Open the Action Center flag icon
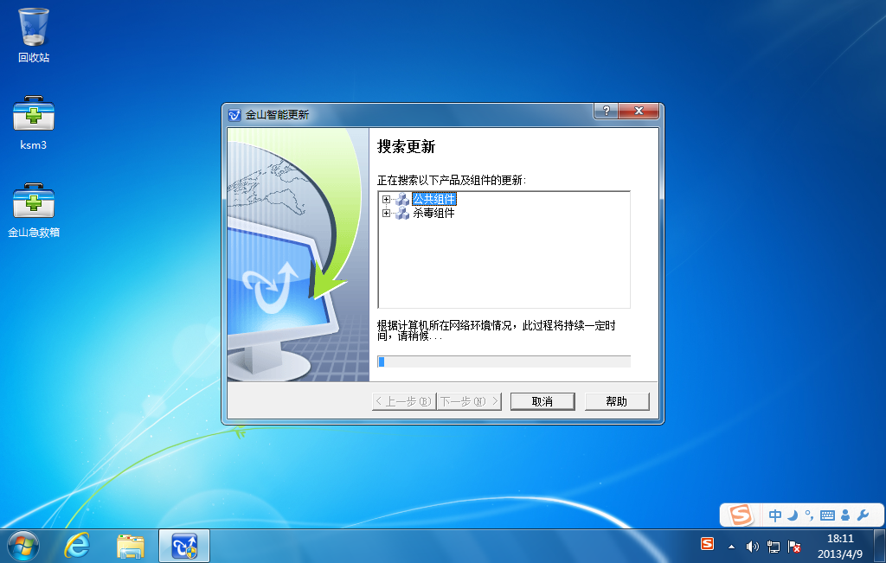The width and height of the screenshot is (886, 563). click(794, 547)
